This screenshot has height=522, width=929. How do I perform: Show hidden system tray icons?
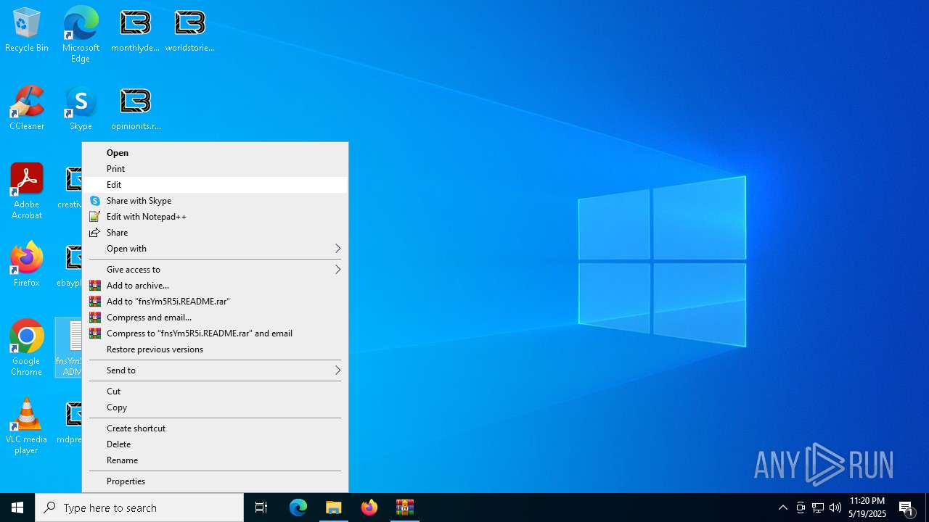click(783, 507)
